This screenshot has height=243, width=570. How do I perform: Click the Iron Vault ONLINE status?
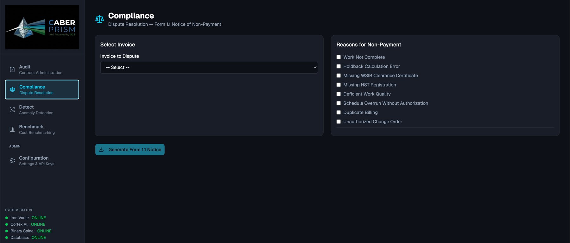[39, 218]
